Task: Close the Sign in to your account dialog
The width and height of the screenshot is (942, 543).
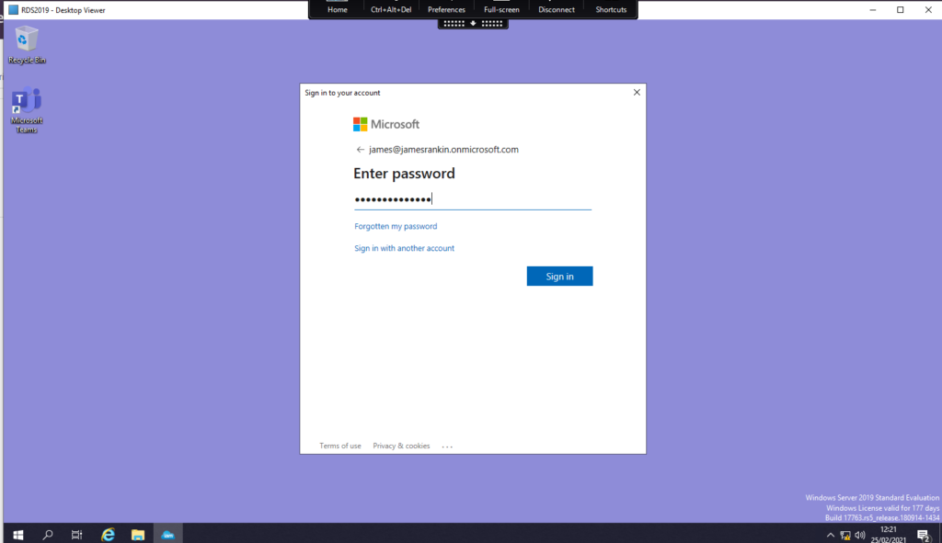Action: tap(637, 93)
